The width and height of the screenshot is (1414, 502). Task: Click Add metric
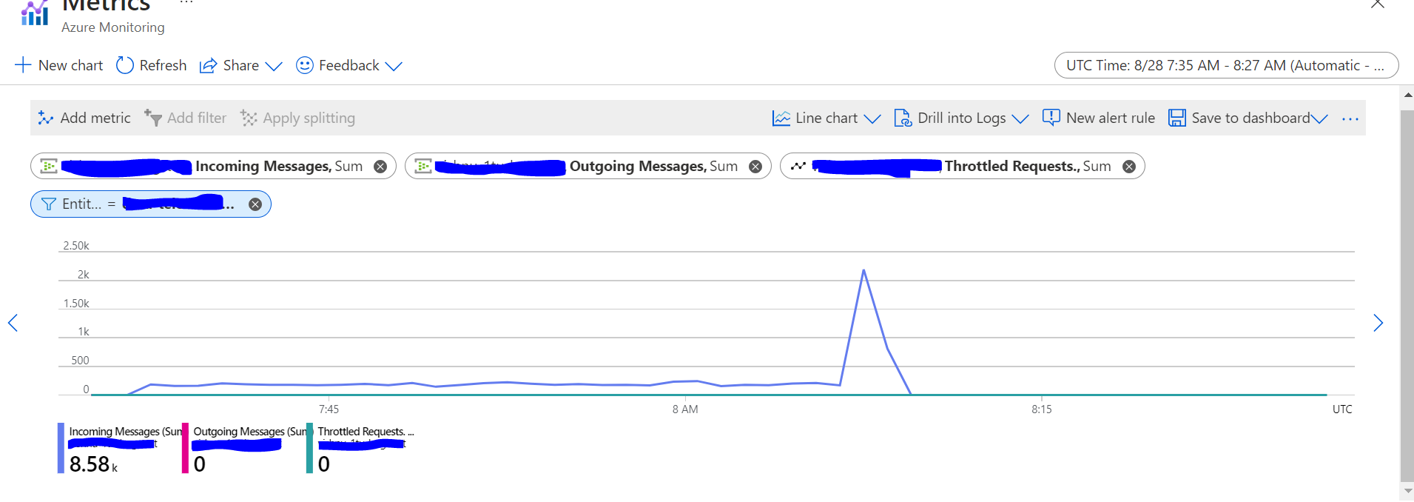[84, 118]
